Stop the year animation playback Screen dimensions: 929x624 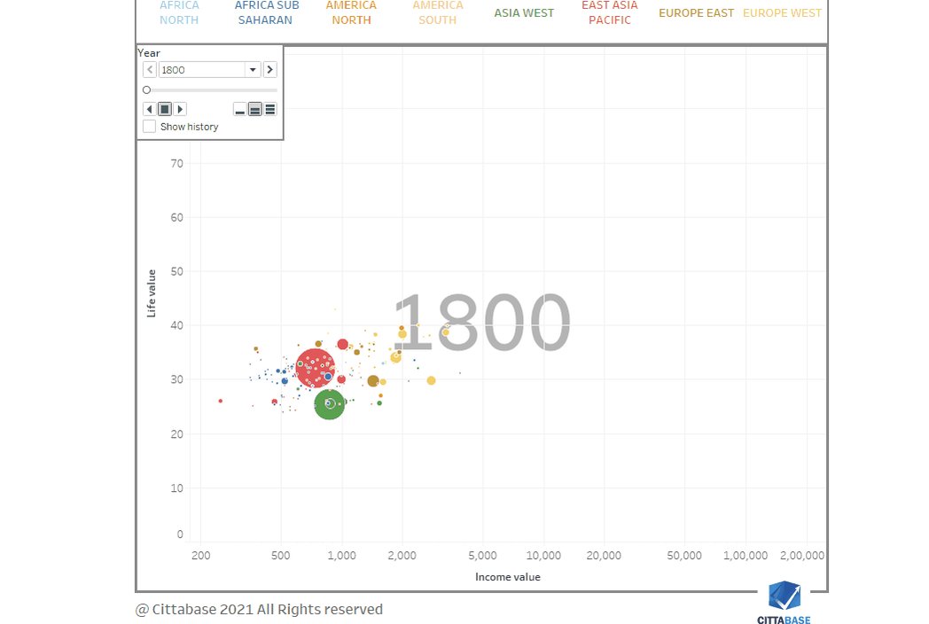165,109
